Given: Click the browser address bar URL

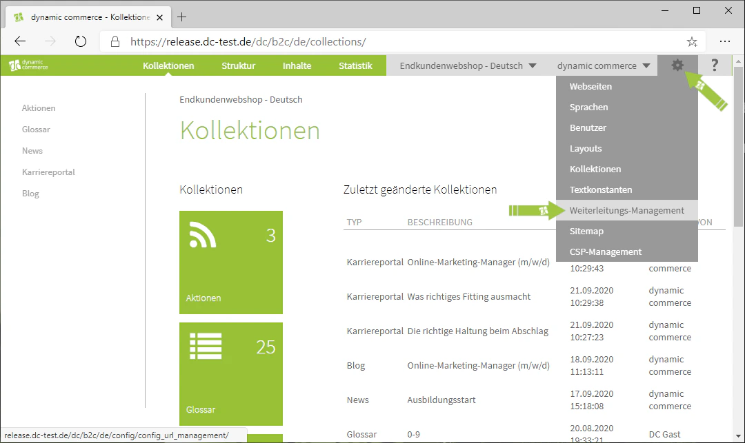Looking at the screenshot, I should 248,42.
